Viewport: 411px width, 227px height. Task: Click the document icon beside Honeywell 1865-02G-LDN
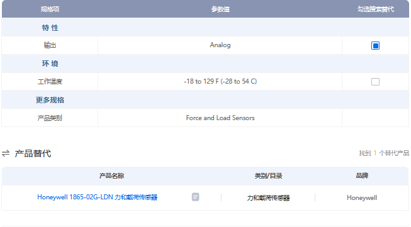click(195, 197)
